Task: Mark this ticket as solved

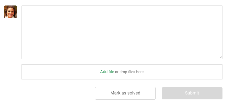Action: [x=125, y=93]
